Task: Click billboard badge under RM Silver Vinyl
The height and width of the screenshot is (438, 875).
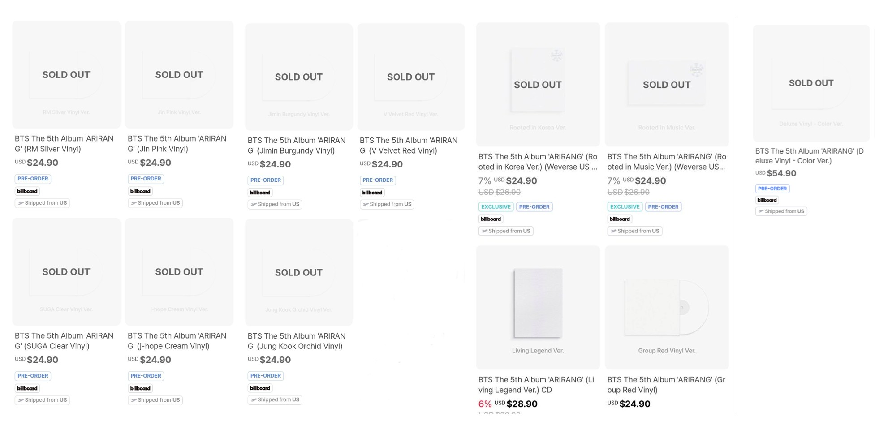Action: (27, 191)
